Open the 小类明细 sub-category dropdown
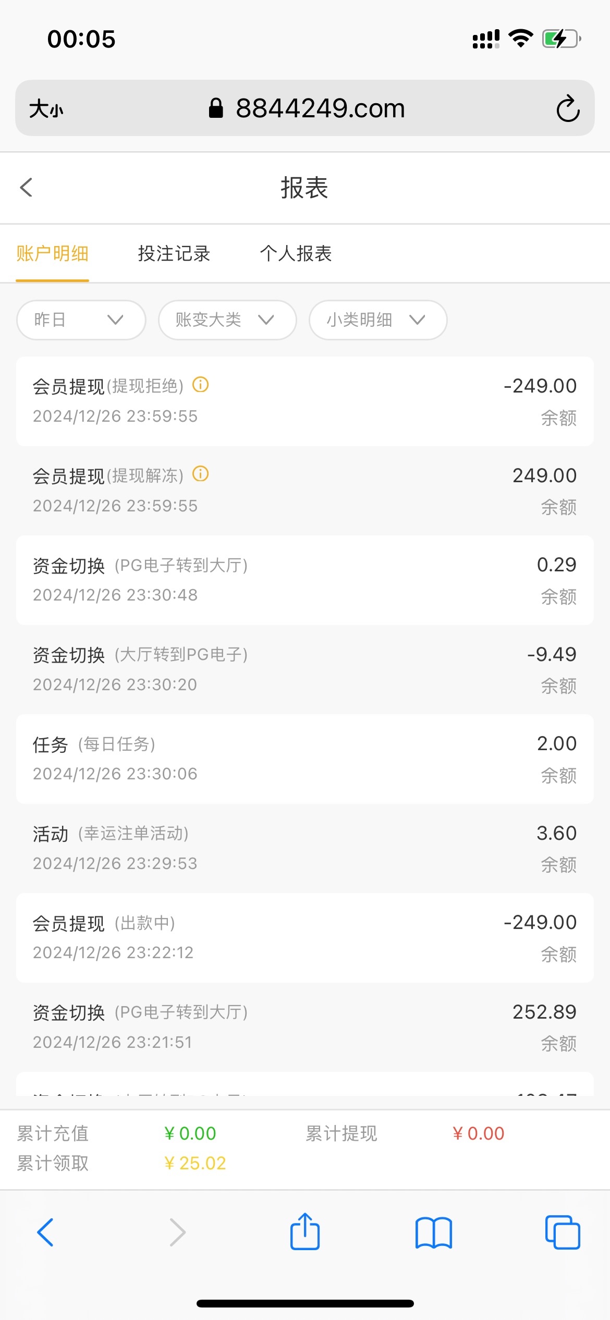The image size is (610, 1320). [x=377, y=320]
